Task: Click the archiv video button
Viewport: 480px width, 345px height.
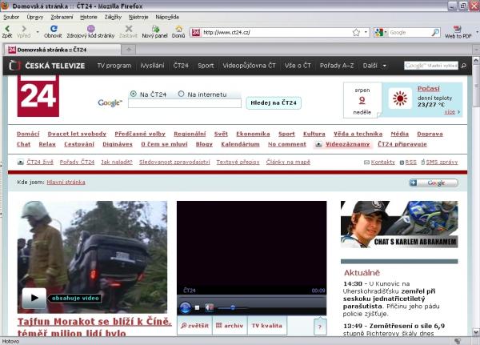Action: coord(230,326)
